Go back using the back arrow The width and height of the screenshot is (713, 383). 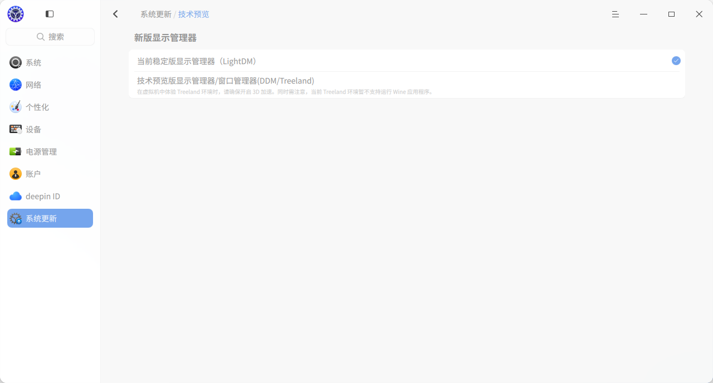coord(115,14)
